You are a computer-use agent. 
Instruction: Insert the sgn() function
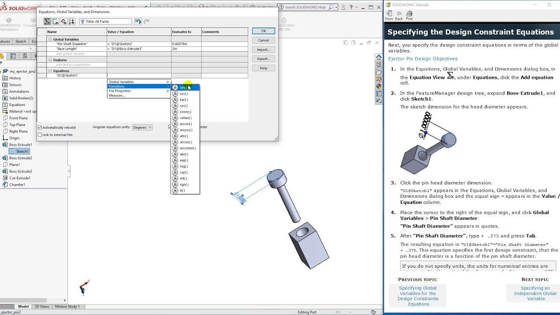pyautogui.click(x=185, y=185)
